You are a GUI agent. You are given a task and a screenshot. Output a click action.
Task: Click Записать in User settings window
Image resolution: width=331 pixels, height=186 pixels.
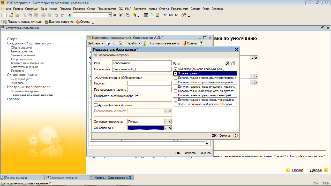(x=190, y=153)
